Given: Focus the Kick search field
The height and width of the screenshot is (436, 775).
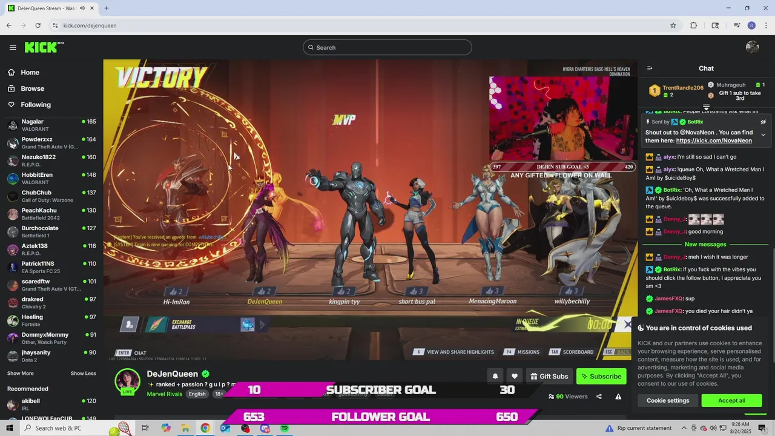Looking at the screenshot, I should (x=387, y=47).
